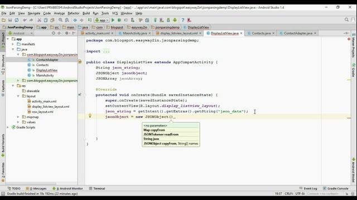Close the activity_main.xml tab

(x=112, y=33)
